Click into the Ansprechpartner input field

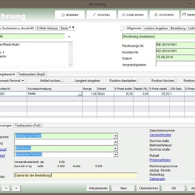(175, 64)
